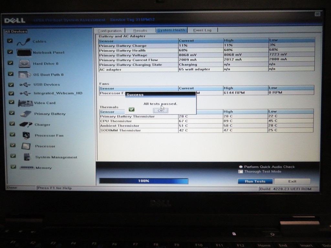Image resolution: width=331 pixels, height=248 pixels.
Task: Uncheck the Notebook Panel checkbox
Action: point(10,52)
